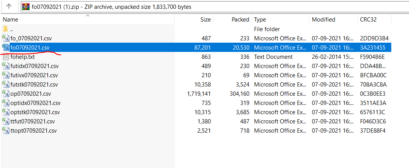This screenshot has width=409, height=168.
Task: Sort by the CRC32 column header
Action: (x=374, y=20)
